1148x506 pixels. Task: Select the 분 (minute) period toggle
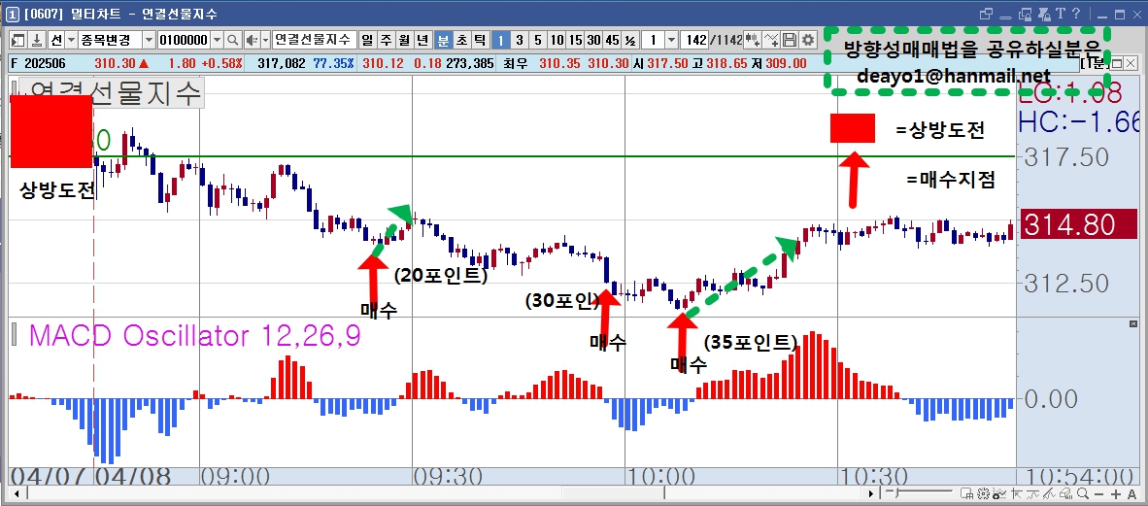[443, 40]
